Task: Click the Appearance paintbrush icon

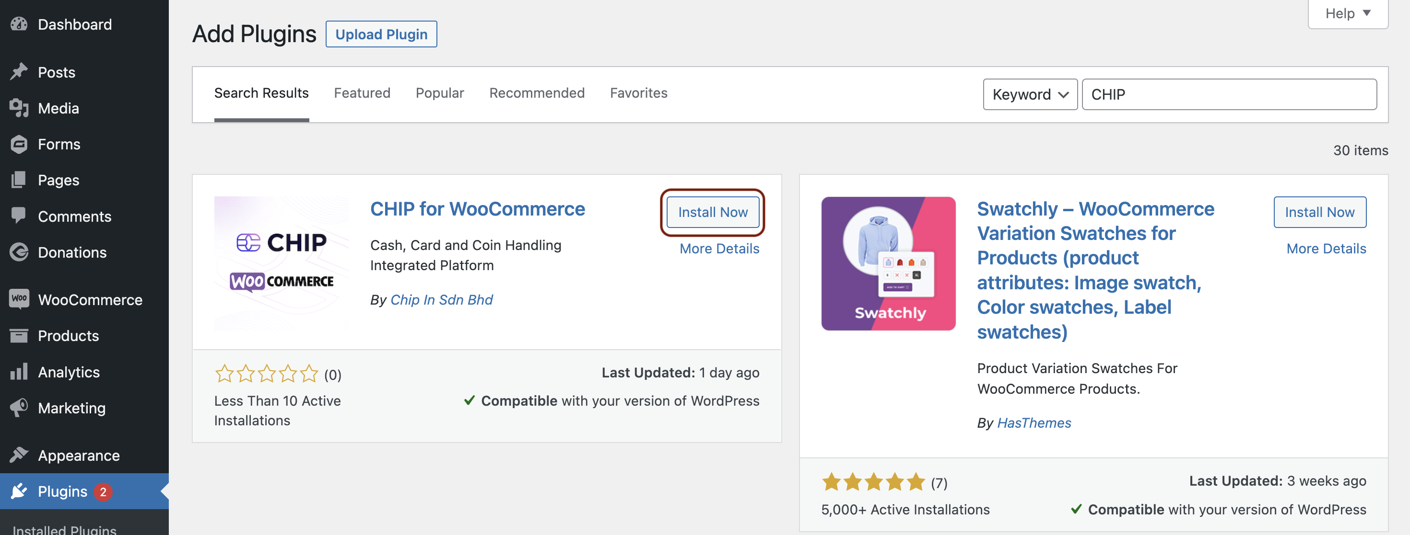Action: (19, 455)
